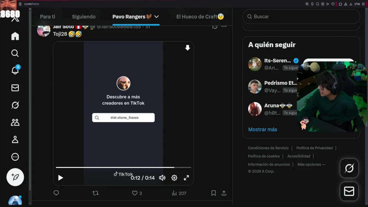This screenshot has width=368, height=207.
Task: Open Jair Soto post's three-dot menu
Action: coord(224,27)
